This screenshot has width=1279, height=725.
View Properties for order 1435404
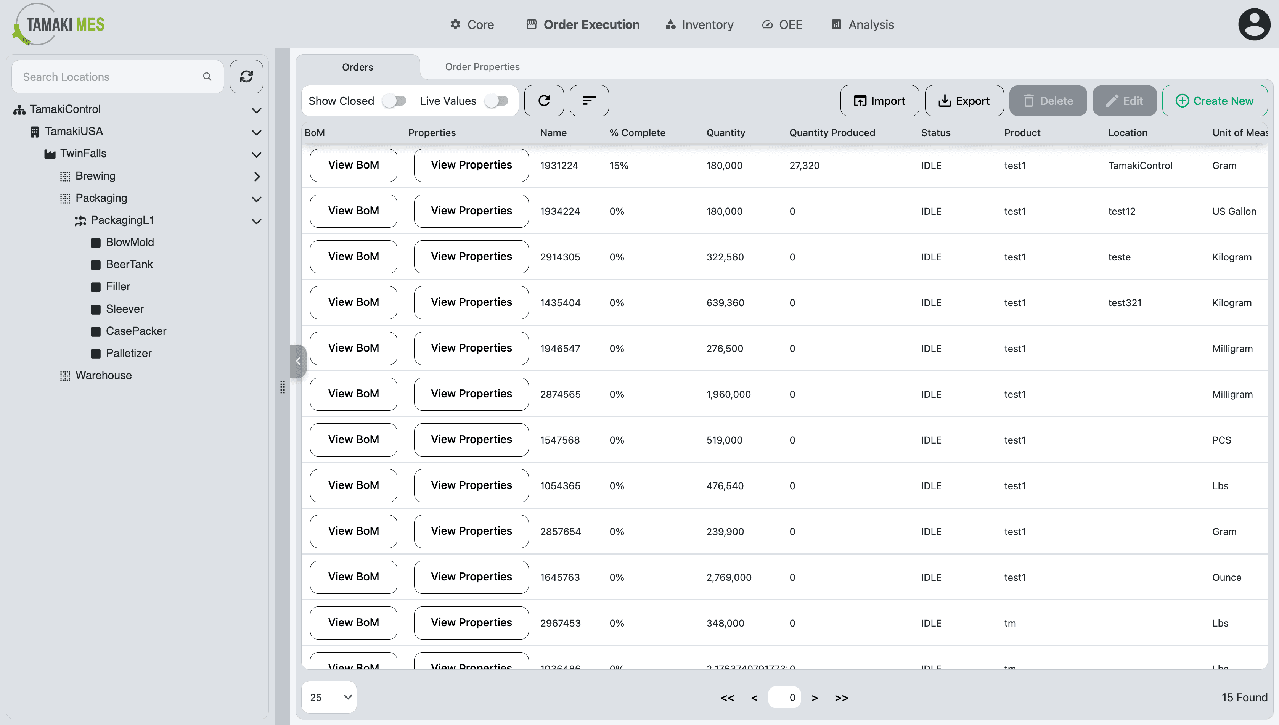pos(471,302)
